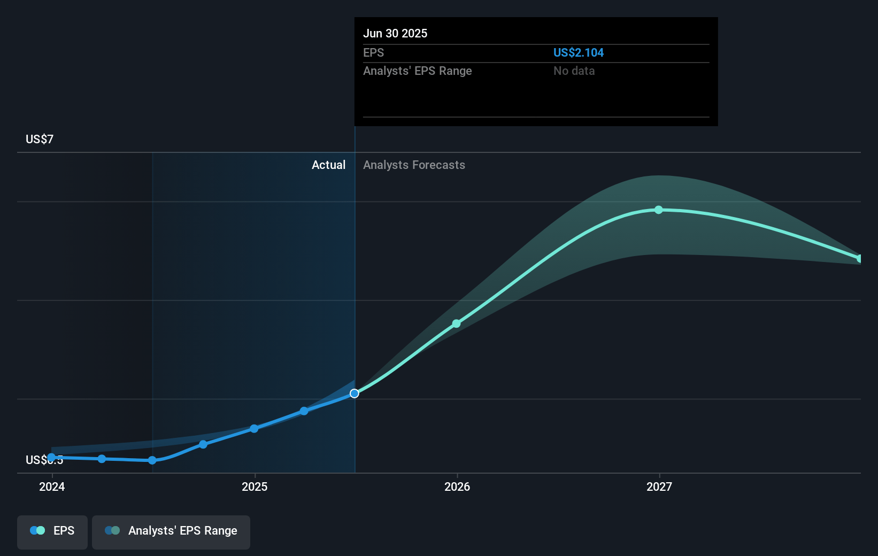Click the US$7 y-axis label

40,140
